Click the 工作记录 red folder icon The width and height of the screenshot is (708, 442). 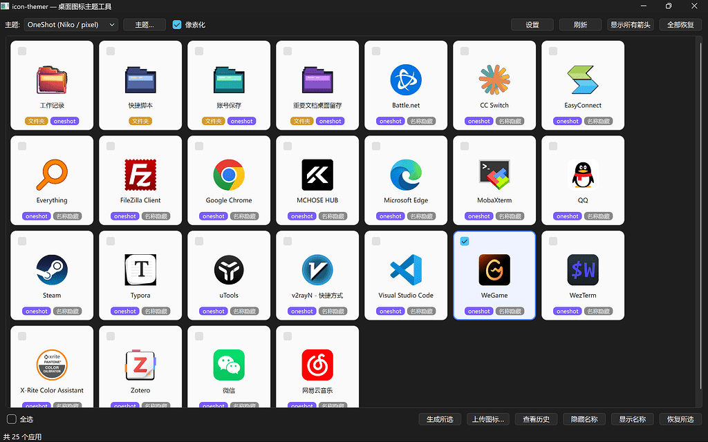[52, 80]
